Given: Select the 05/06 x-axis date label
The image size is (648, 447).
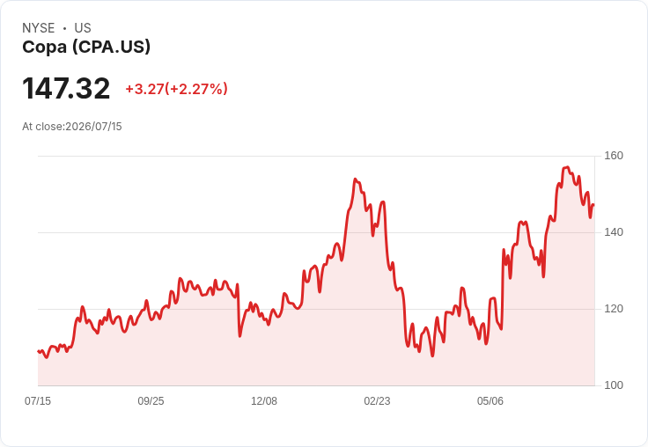Looking at the screenshot, I should coord(490,400).
